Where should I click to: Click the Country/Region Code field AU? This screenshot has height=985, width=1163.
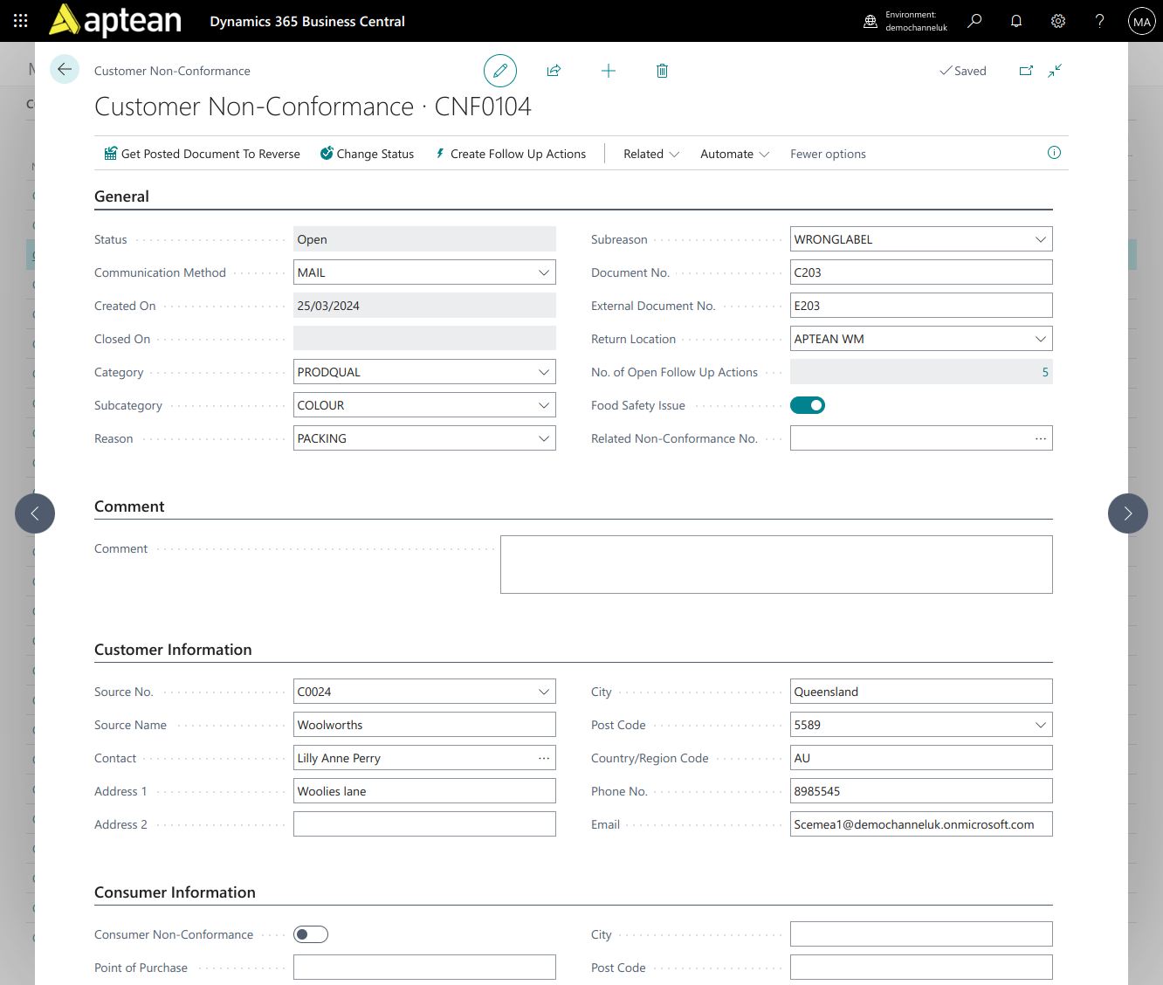pyautogui.click(x=921, y=758)
